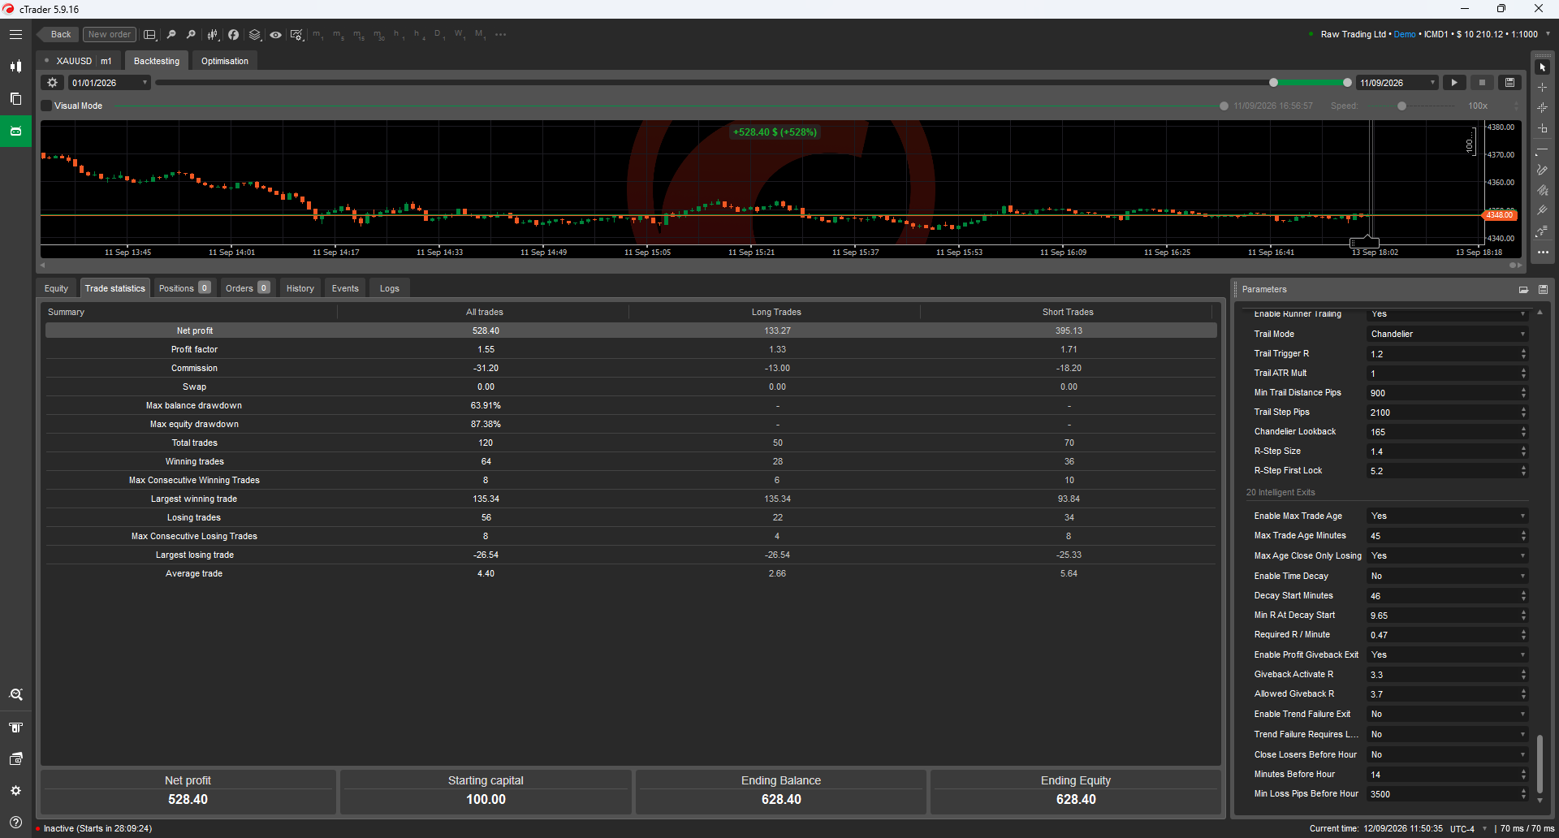Screen dimensions: 1559x838
Task: Click the zoom in magnifier icon
Action: (191, 34)
